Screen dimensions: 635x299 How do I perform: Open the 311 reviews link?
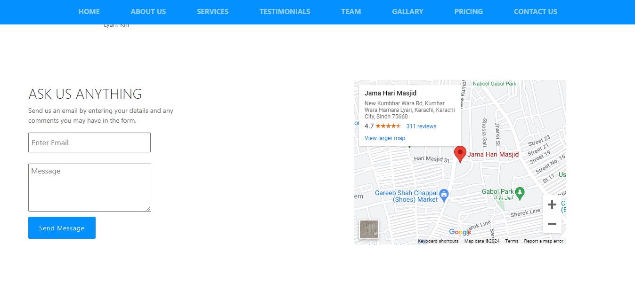(x=421, y=126)
